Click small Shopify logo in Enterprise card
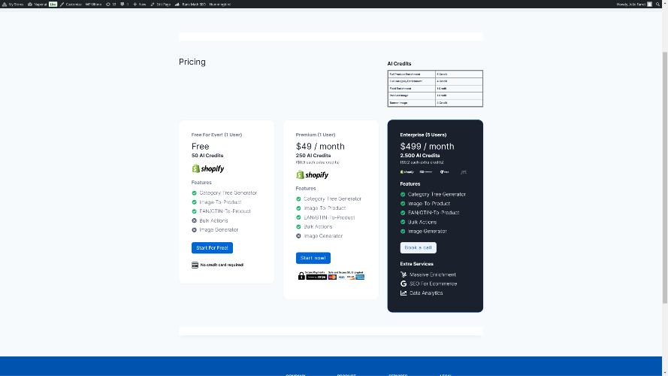 click(407, 171)
